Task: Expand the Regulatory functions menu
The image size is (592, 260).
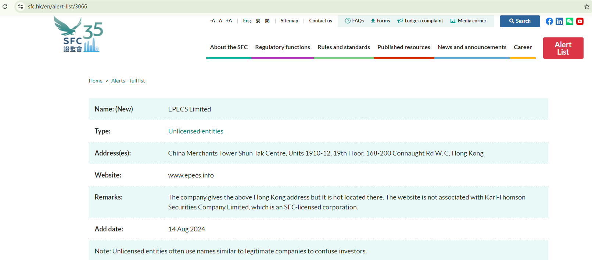Action: pyautogui.click(x=282, y=47)
